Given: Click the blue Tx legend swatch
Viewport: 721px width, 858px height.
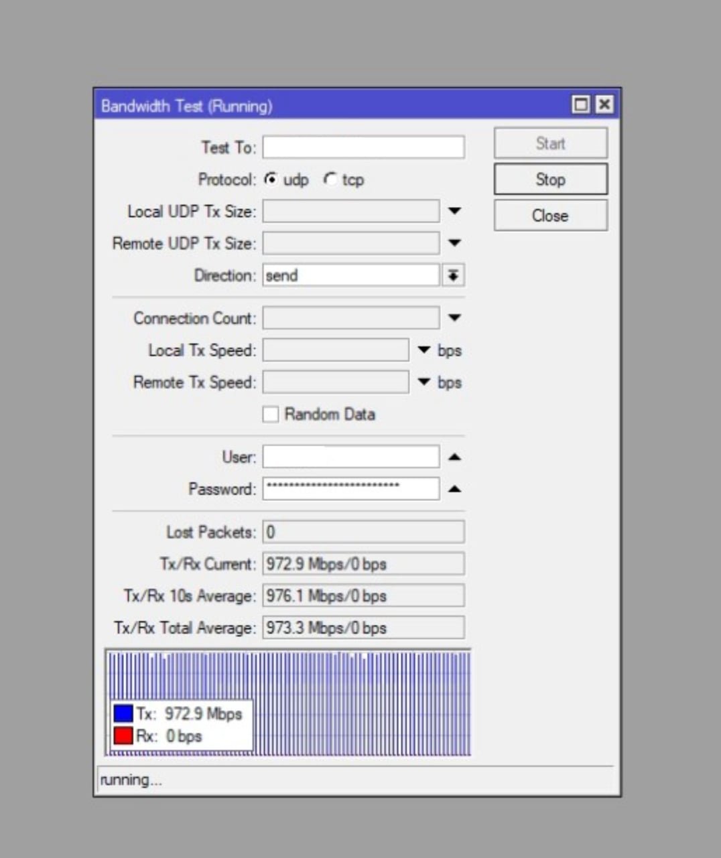Looking at the screenshot, I should coord(123,714).
